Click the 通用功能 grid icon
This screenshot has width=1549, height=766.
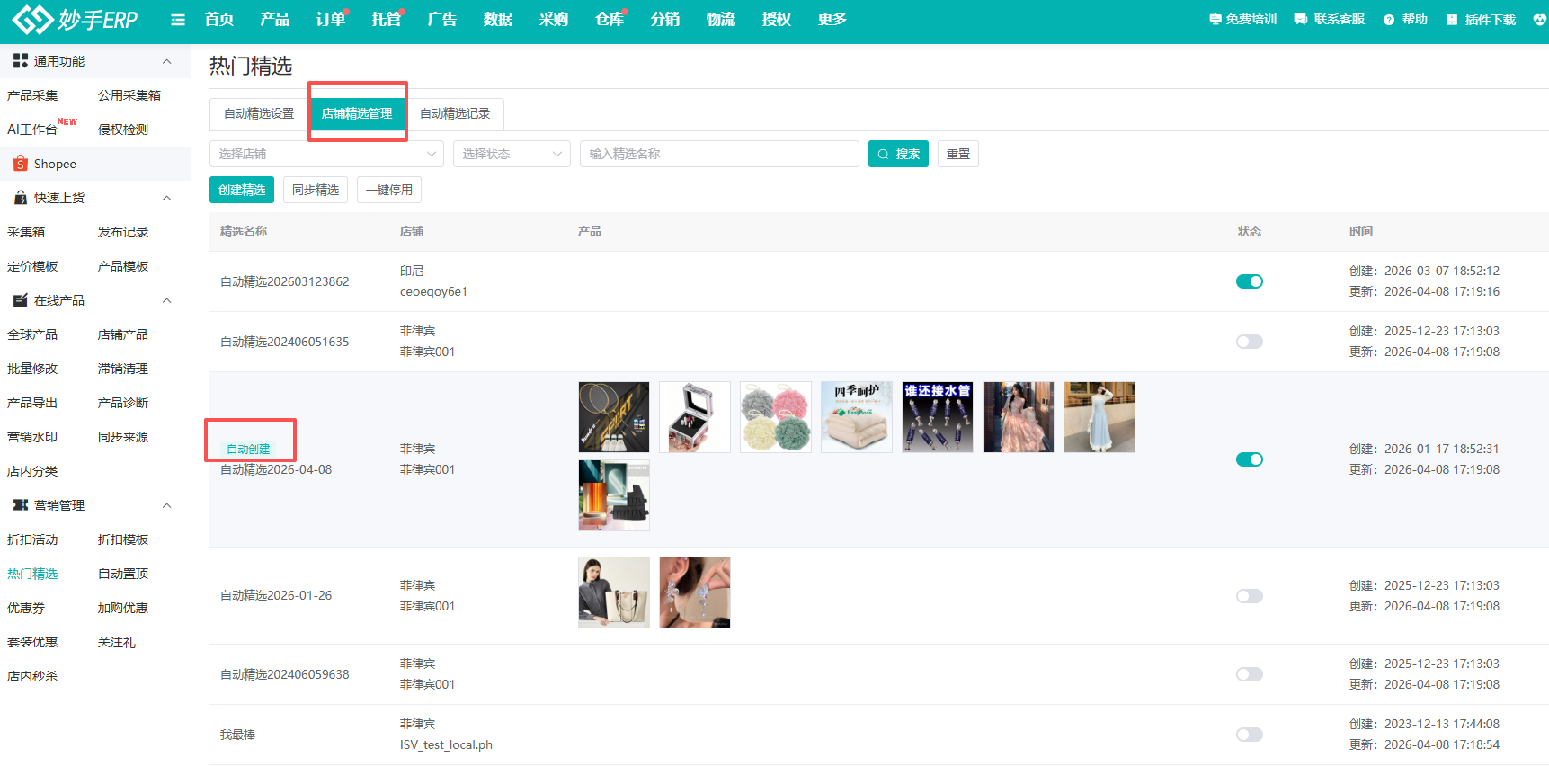[x=21, y=61]
